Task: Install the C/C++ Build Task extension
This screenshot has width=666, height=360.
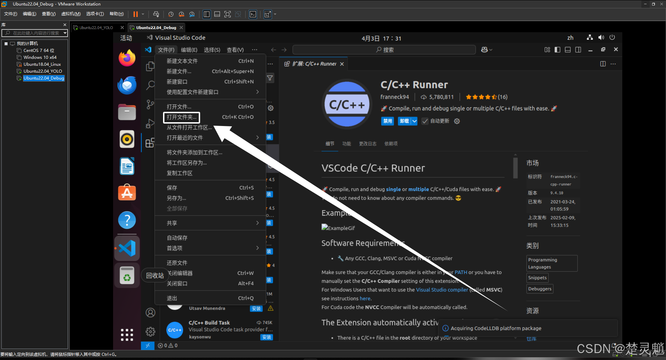Action: (266, 337)
